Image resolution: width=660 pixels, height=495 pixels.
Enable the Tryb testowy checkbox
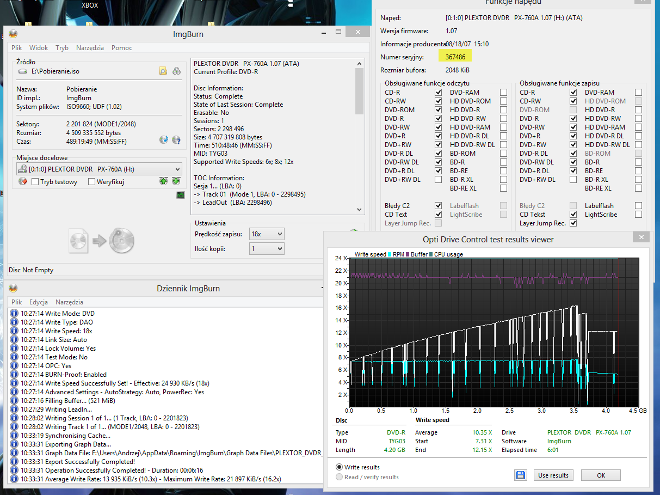pos(35,182)
